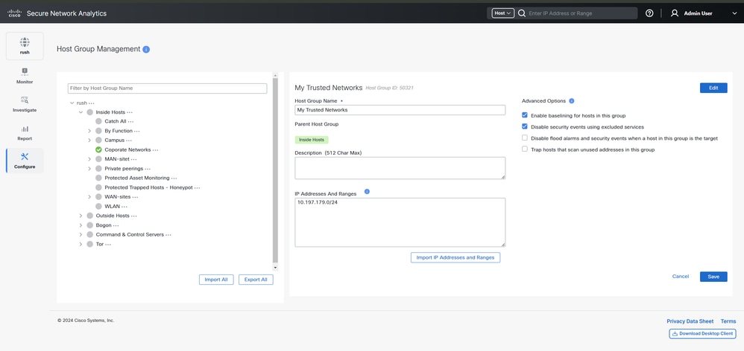Image resolution: width=744 pixels, height=351 pixels.
Task: Expand the Command & Control Servers group
Action: [81, 235]
